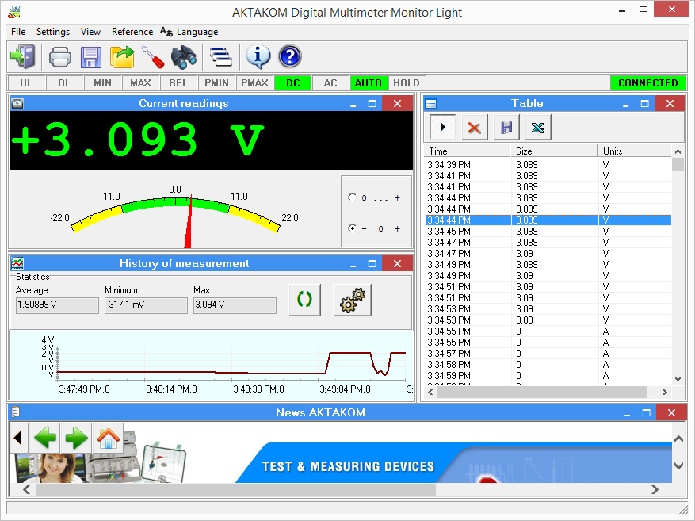
Task: Click the Table scrollbar down arrow
Action: click(x=678, y=379)
